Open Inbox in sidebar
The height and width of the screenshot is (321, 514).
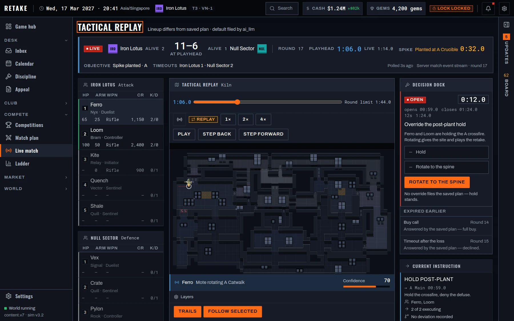pos(36,51)
